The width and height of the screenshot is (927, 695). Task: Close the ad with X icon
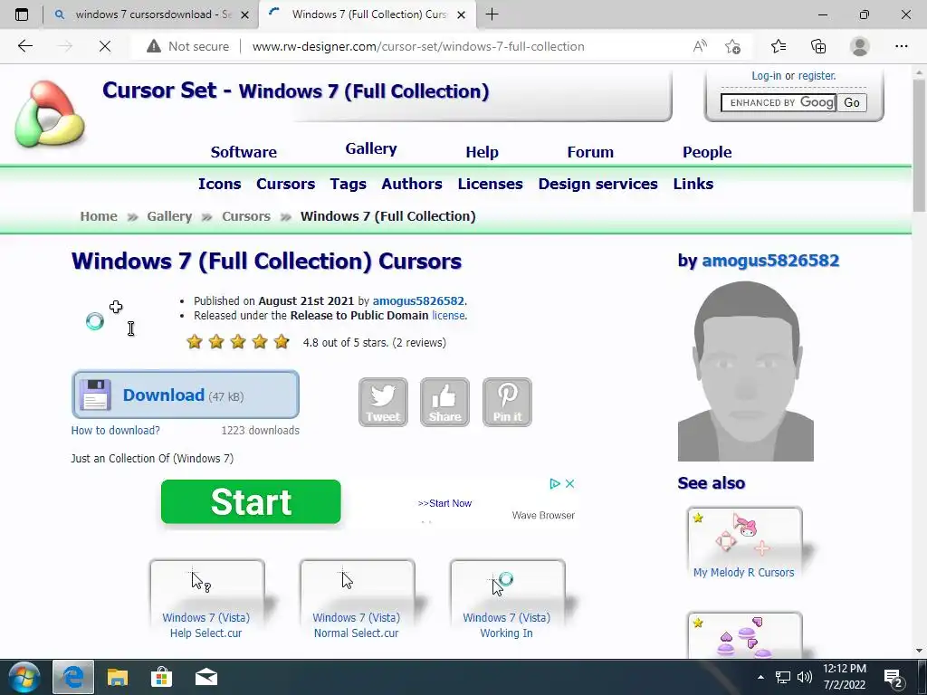[x=570, y=483]
